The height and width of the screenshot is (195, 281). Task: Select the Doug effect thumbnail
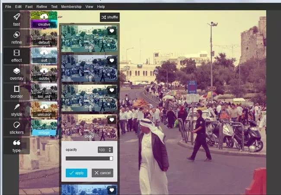[89, 127]
